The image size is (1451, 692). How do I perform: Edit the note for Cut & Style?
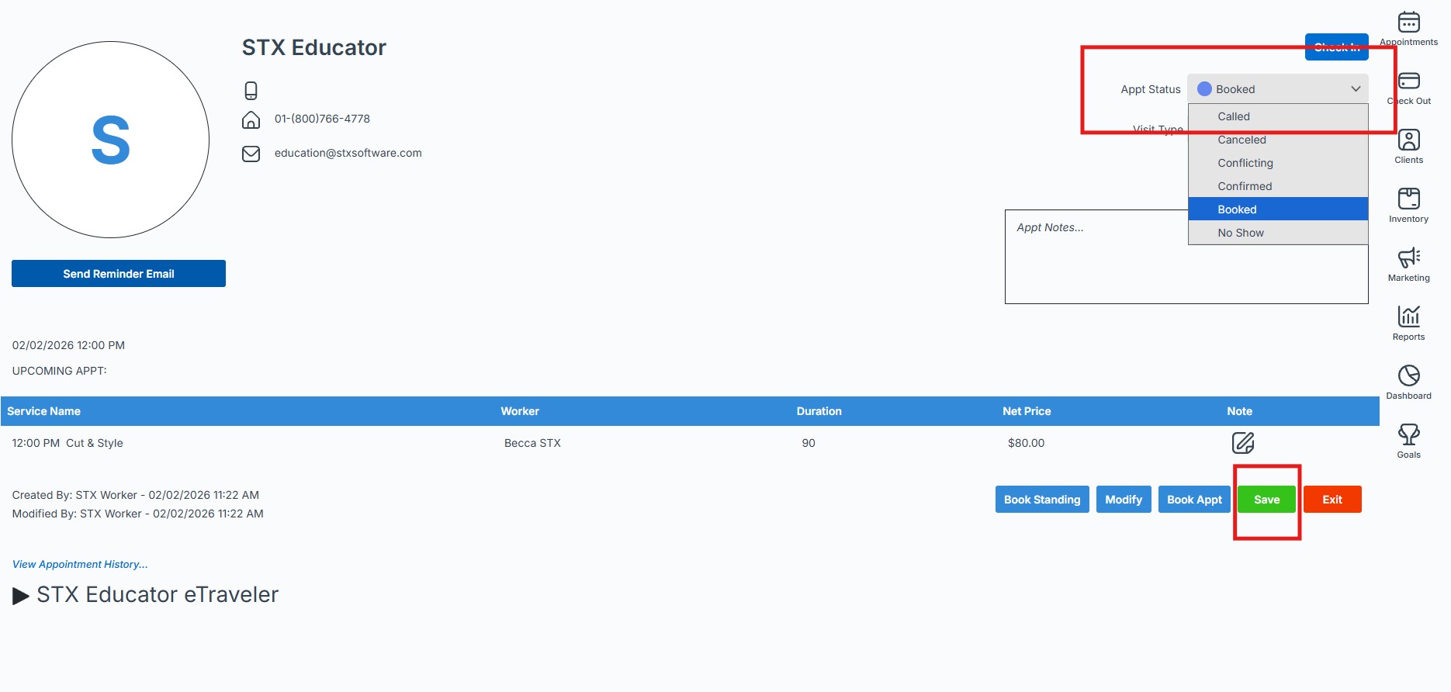pos(1242,443)
